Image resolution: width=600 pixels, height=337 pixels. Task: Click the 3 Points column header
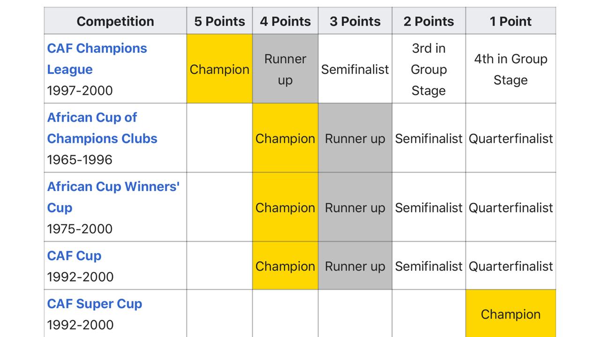point(355,21)
